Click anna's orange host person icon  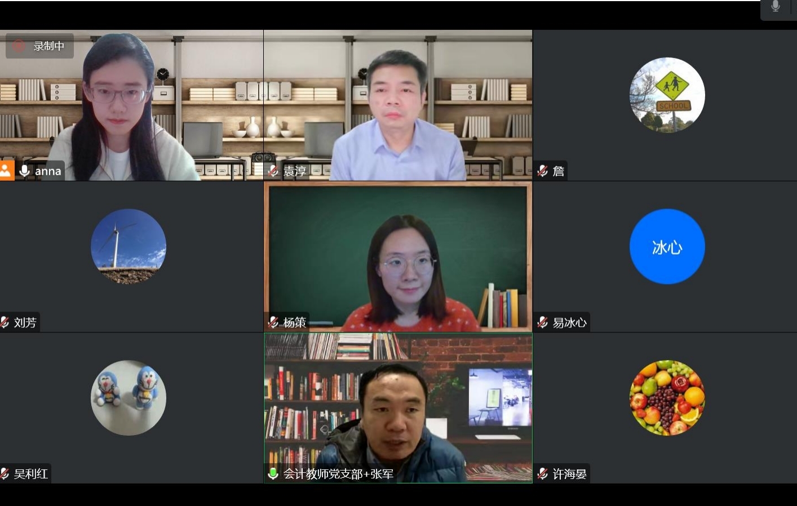(7, 171)
